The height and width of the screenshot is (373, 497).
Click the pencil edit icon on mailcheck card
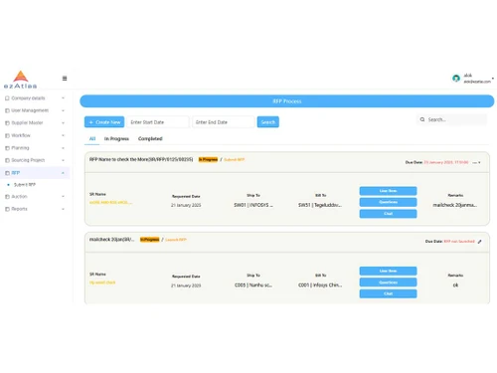[479, 242]
